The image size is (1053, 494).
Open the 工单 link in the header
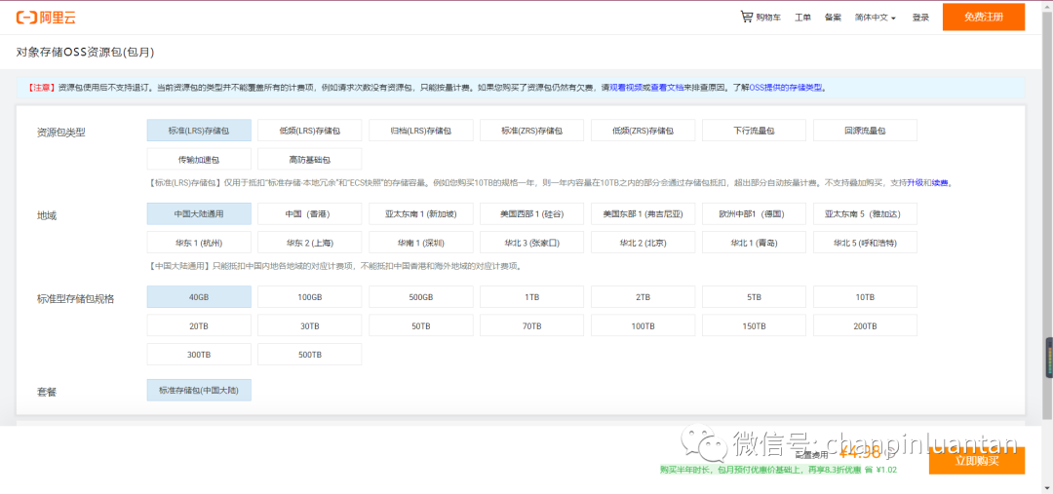click(802, 18)
